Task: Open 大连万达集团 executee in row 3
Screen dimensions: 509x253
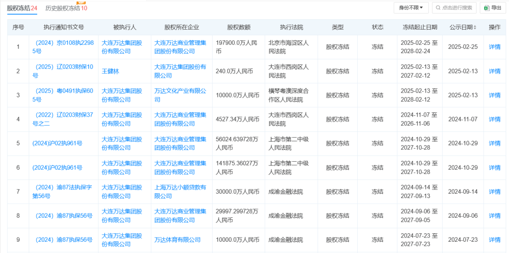Action: pyautogui.click(x=122, y=95)
